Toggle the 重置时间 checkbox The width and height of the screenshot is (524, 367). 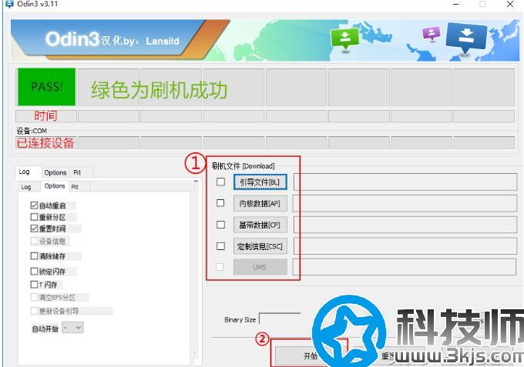[x=34, y=229]
